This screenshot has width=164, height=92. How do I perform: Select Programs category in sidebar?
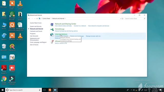point(33,34)
